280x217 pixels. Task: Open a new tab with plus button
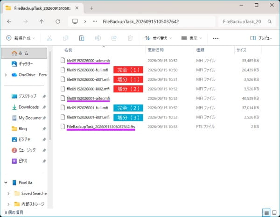(x=91, y=8)
